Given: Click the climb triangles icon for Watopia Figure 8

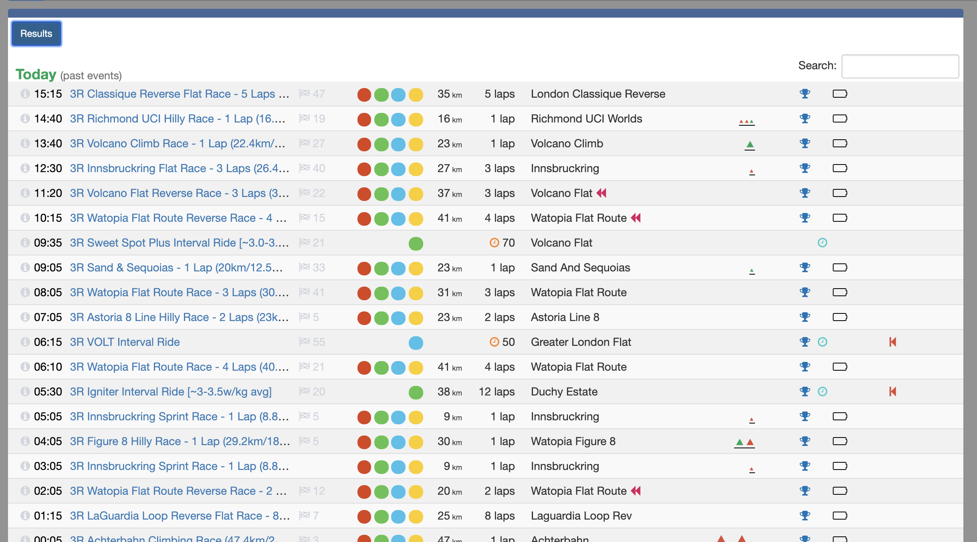Looking at the screenshot, I should point(745,442).
